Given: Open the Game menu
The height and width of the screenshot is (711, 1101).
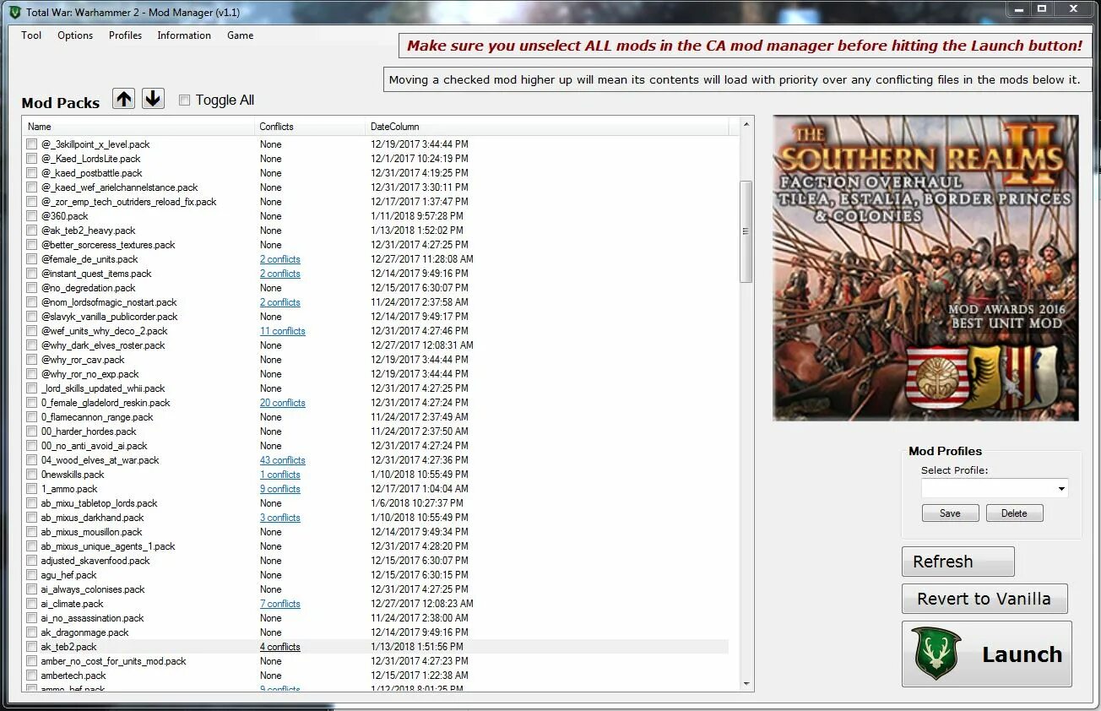Looking at the screenshot, I should coord(240,35).
